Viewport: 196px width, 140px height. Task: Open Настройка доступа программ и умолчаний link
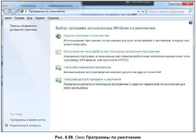(92, 79)
